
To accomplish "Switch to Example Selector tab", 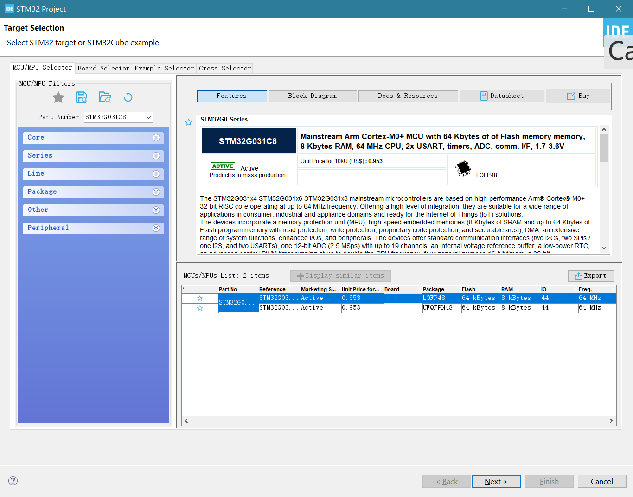I will pos(164,68).
